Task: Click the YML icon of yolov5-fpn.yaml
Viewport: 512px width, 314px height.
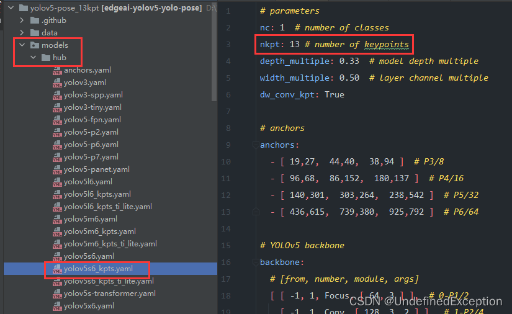Action: pos(57,120)
